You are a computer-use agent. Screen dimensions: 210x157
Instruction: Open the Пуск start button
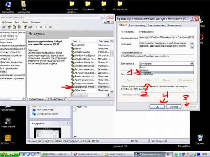(10, 154)
